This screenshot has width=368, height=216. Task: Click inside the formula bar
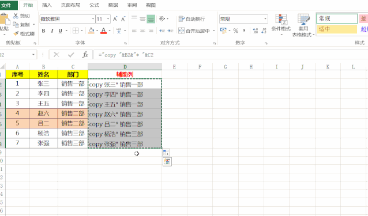coord(230,55)
